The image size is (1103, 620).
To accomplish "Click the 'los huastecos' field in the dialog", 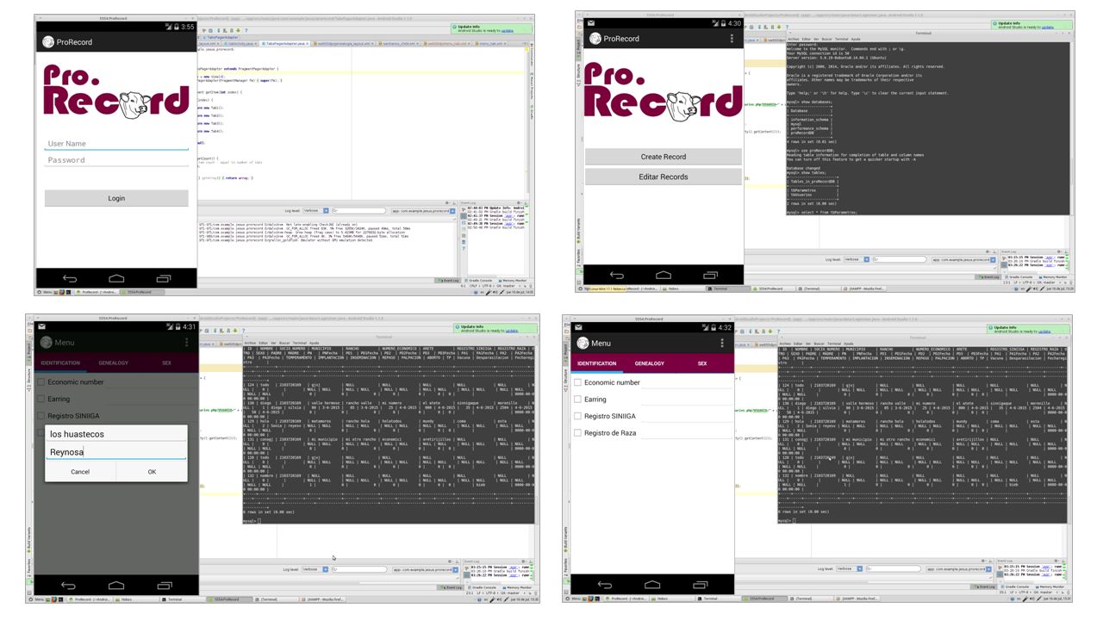I will coord(116,434).
